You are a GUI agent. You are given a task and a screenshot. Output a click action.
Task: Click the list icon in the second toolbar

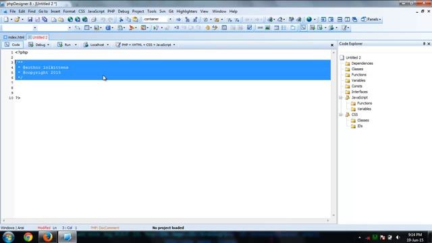(284, 28)
